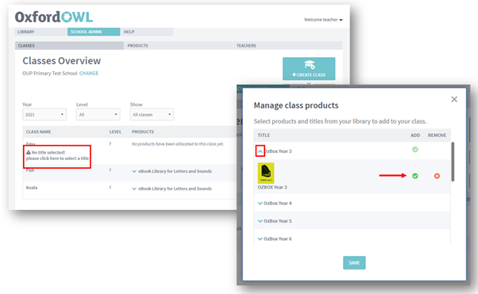
Task: Click the Title column header in dialog
Action: [264, 136]
